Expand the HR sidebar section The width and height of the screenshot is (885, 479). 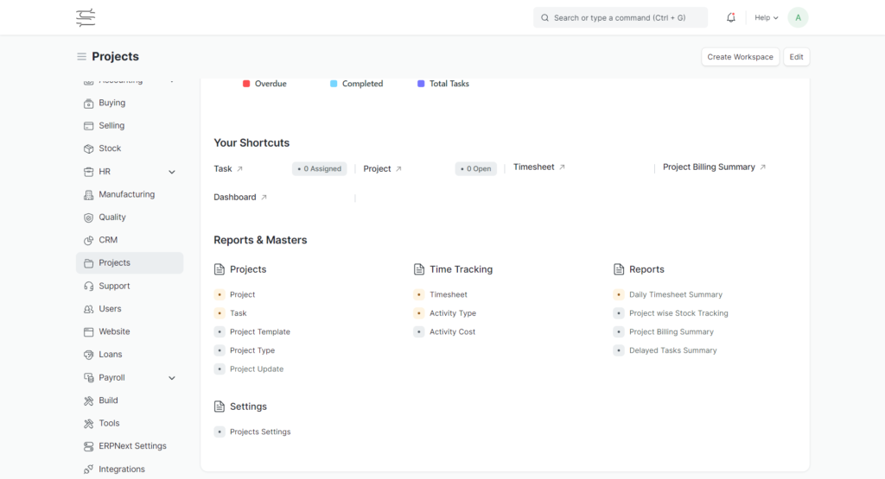click(x=171, y=172)
